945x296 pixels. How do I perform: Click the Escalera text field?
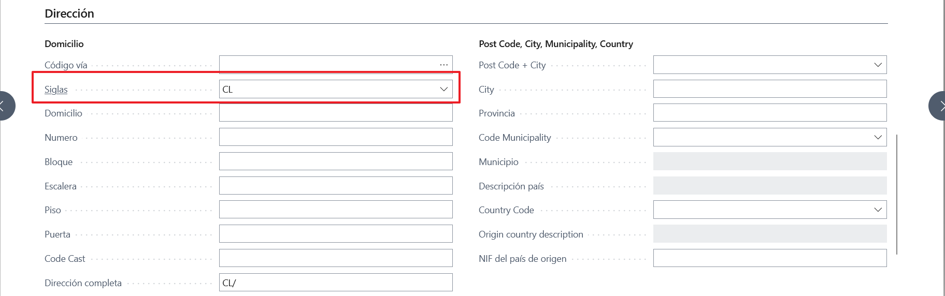[x=335, y=186]
